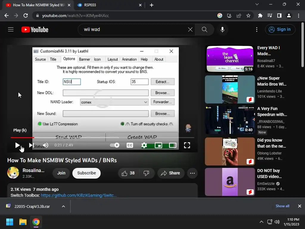Open 'DO NOT buy USED video' thumbnail
The height and width of the screenshot is (229, 305).
230,182
